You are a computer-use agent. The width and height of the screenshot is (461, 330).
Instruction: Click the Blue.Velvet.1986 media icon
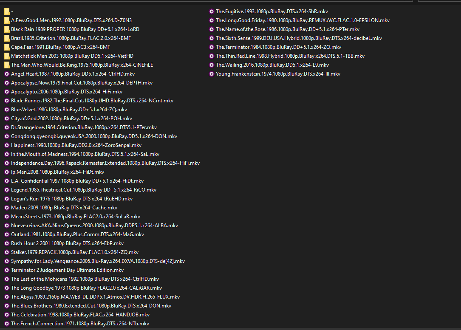pyautogui.click(x=7, y=110)
